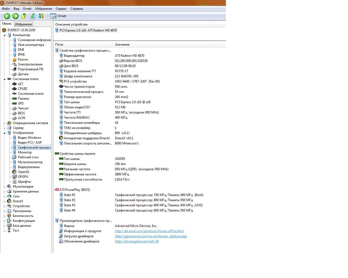Expand the Операционная система node
The height and width of the screenshot is (278, 348).
pyautogui.click(x=4, y=123)
